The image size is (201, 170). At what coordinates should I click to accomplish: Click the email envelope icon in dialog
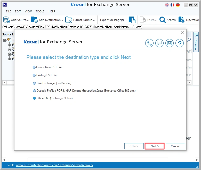pos(170,43)
